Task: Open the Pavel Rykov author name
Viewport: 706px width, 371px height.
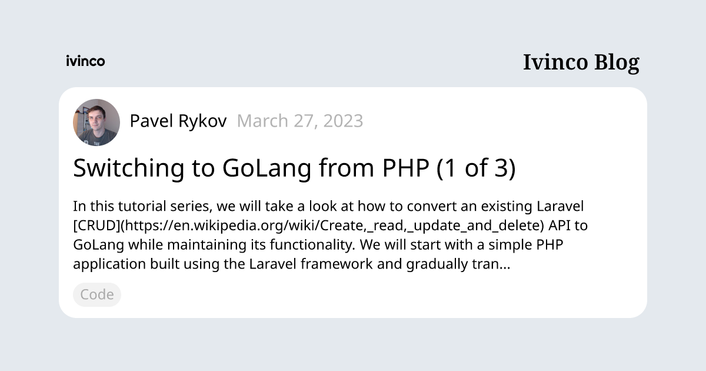Action: click(178, 121)
